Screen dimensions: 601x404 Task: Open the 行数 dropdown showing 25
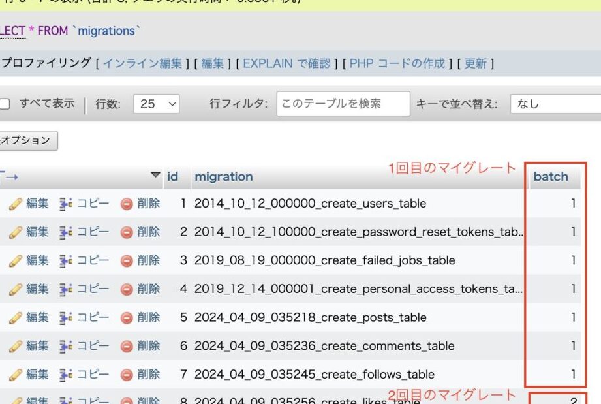(156, 104)
